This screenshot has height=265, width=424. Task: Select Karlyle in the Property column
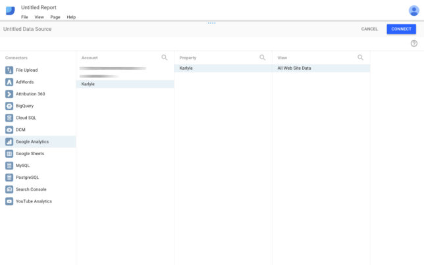point(223,68)
